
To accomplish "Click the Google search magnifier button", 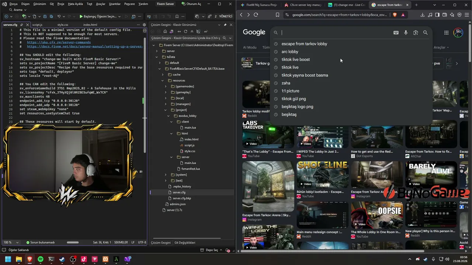I will coord(425,32).
